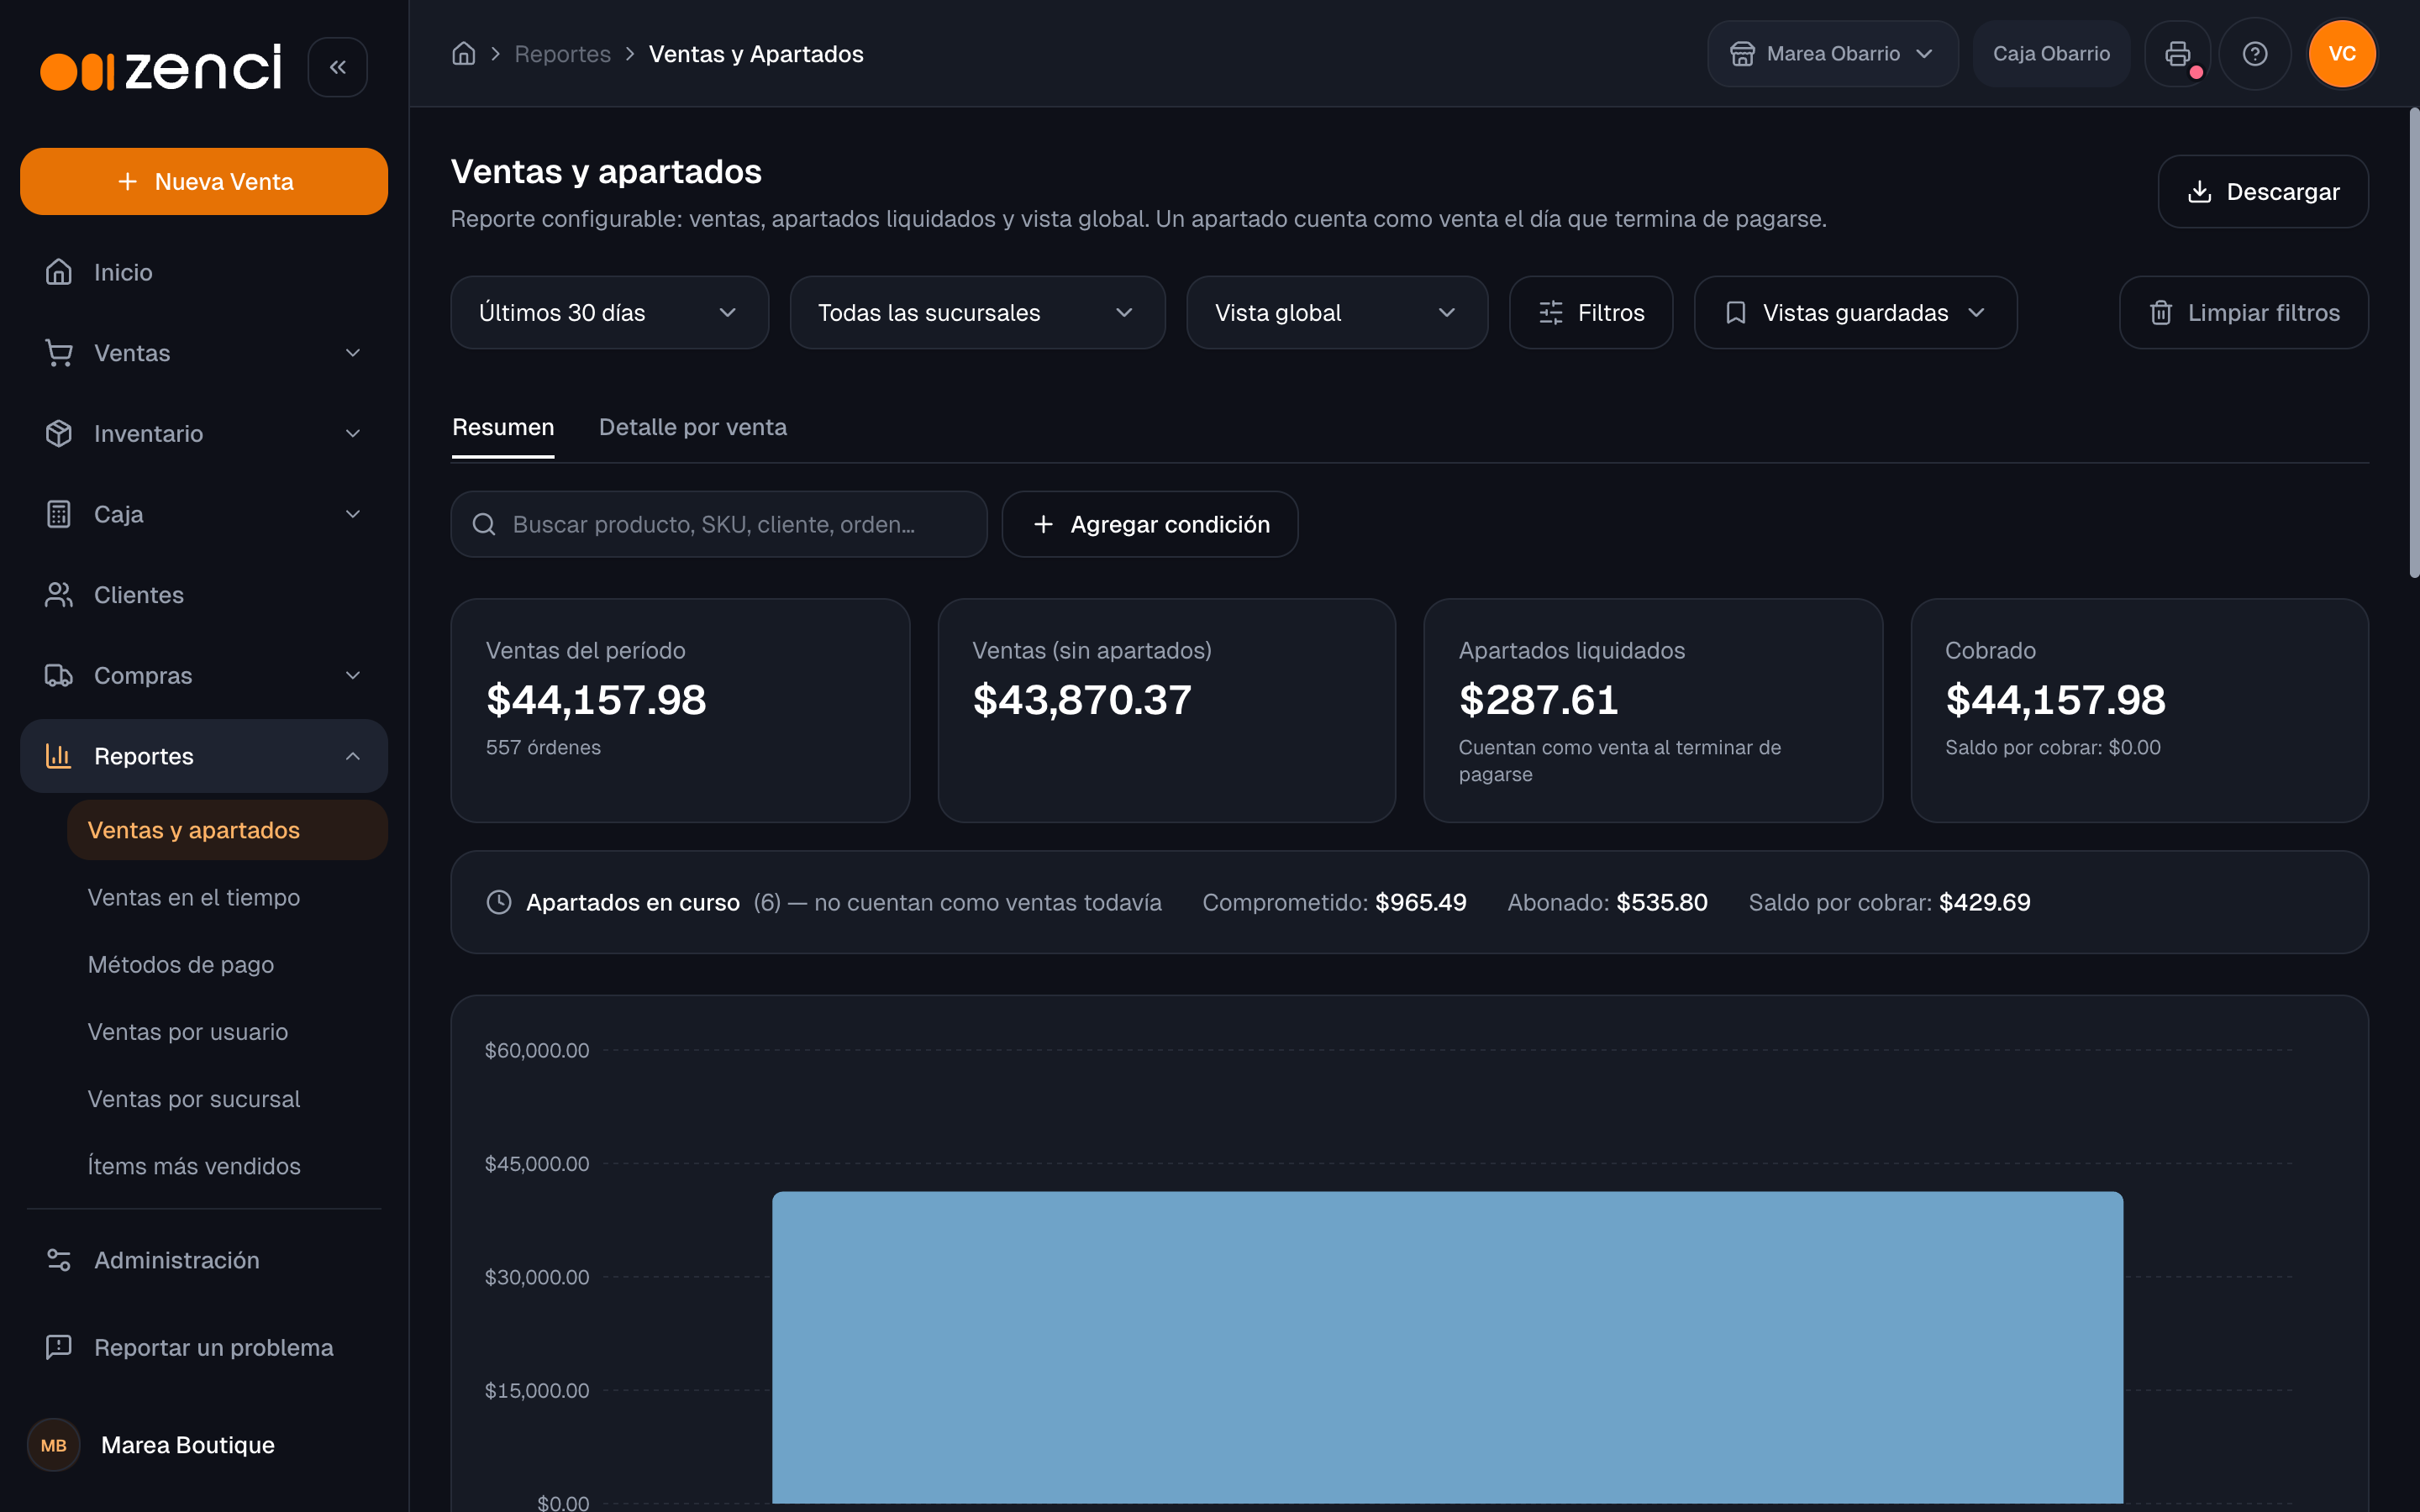Click Limpiar filtros

pyautogui.click(x=2244, y=313)
